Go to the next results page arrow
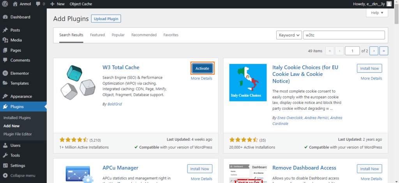 374,51
